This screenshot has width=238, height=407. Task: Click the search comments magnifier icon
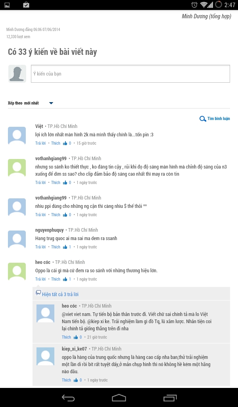pyautogui.click(x=203, y=119)
